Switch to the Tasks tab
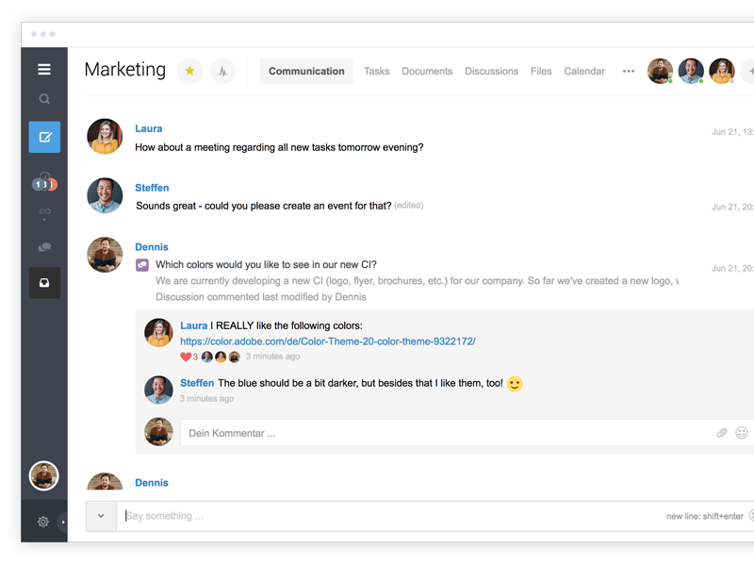This screenshot has width=754, height=566. pyautogui.click(x=376, y=72)
